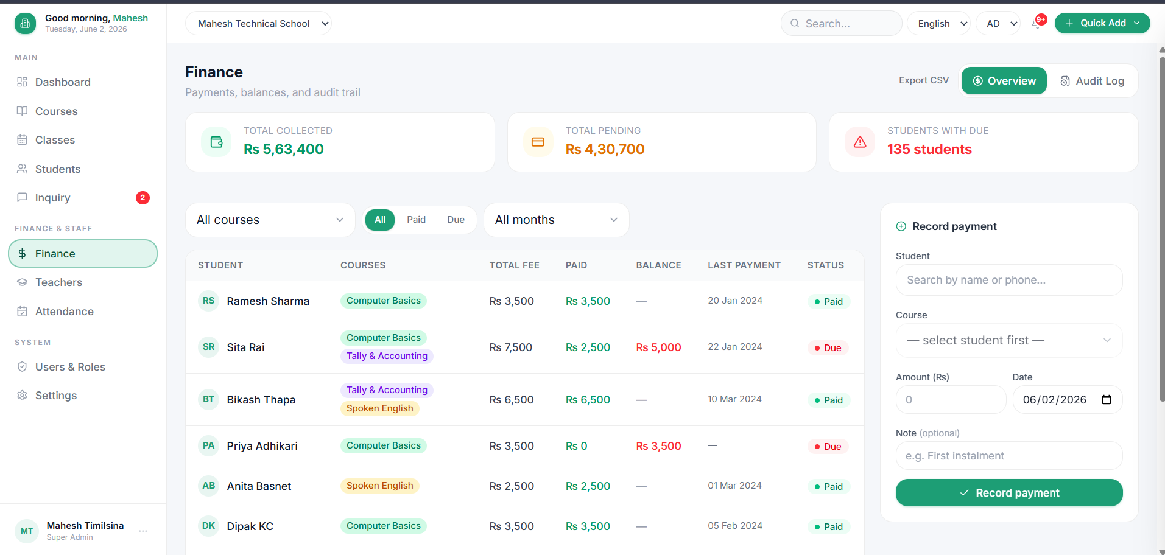Click the green Record payment button
The width and height of the screenshot is (1165, 555).
tap(1009, 493)
